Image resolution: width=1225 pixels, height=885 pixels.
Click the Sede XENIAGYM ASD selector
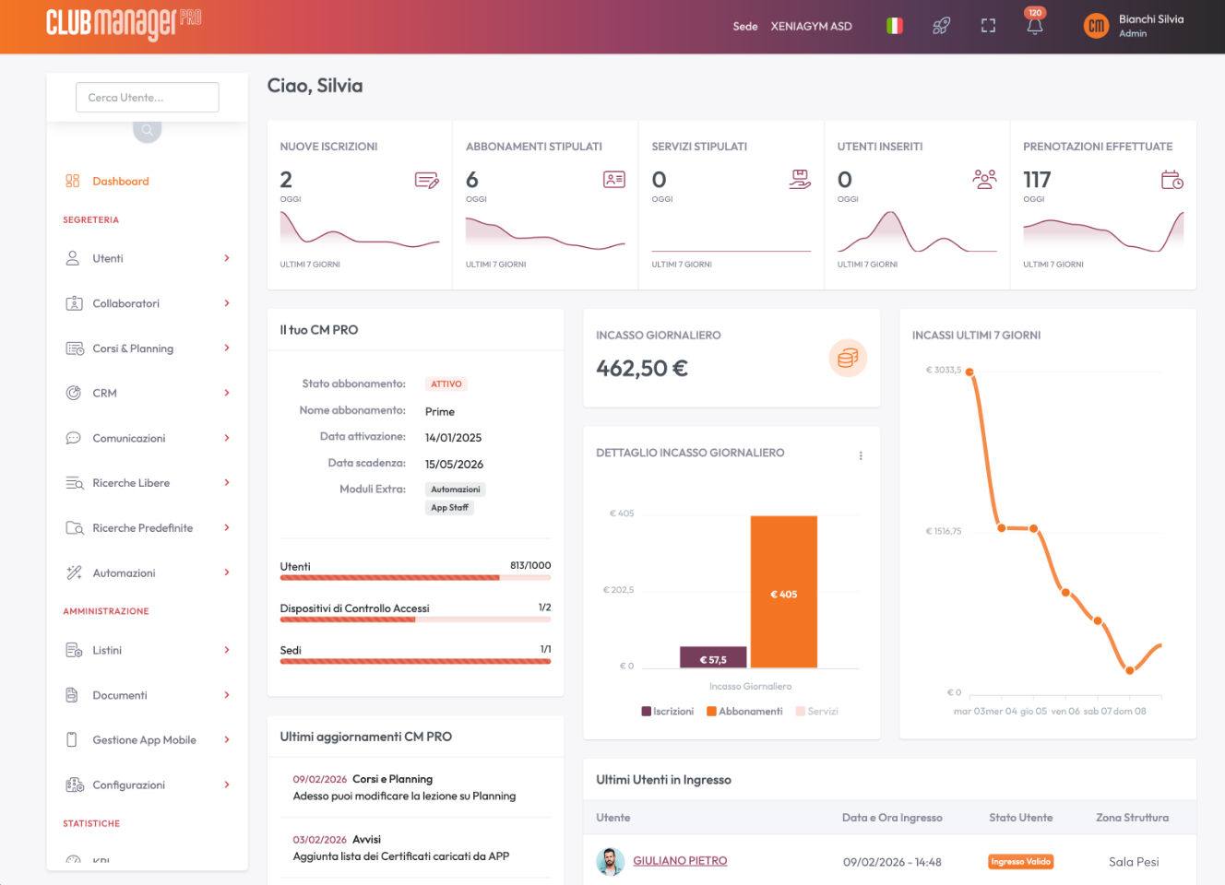pos(792,26)
